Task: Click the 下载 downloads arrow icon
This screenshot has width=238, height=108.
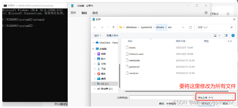Action: pyautogui.click(x=99, y=69)
